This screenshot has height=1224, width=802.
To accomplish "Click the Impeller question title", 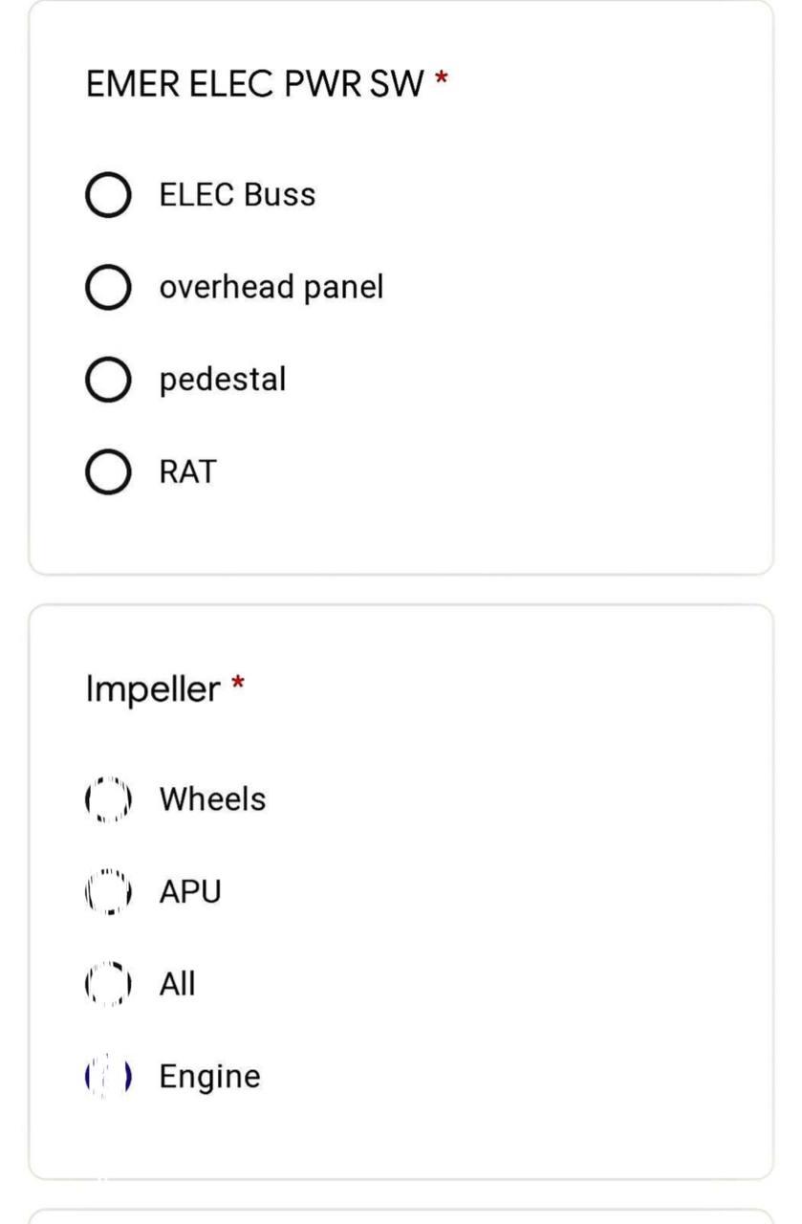I will click(x=152, y=688).
